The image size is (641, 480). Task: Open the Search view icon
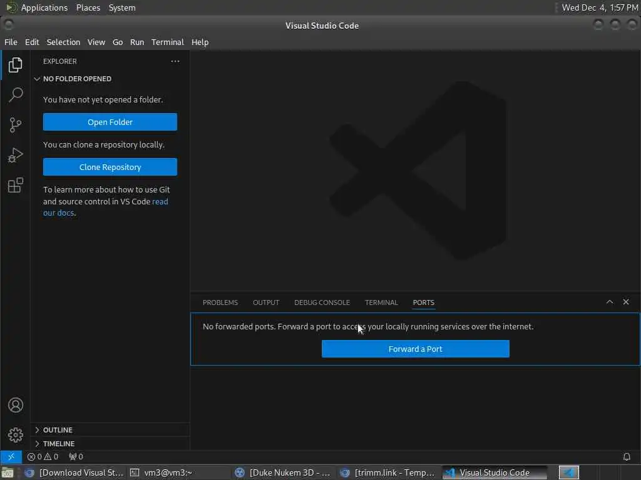point(15,95)
